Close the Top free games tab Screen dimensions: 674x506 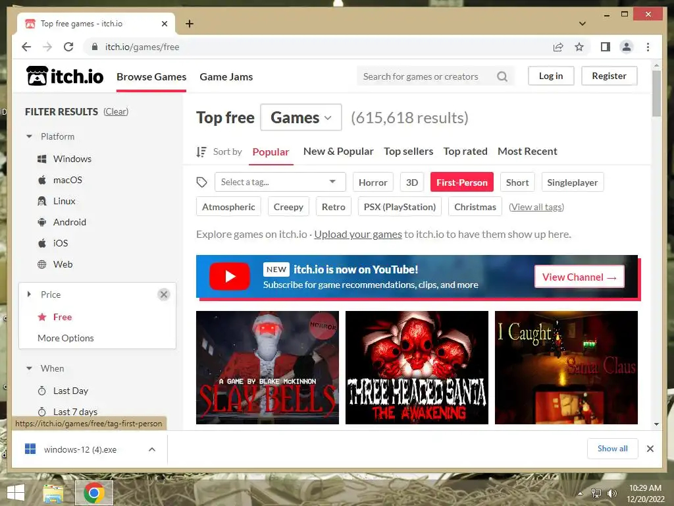[x=164, y=24]
